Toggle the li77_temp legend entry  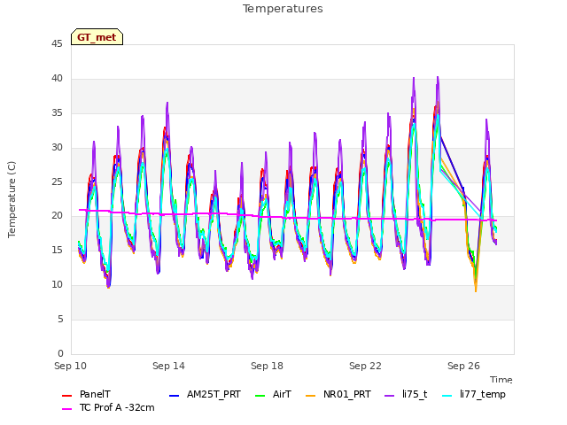coord(474,395)
